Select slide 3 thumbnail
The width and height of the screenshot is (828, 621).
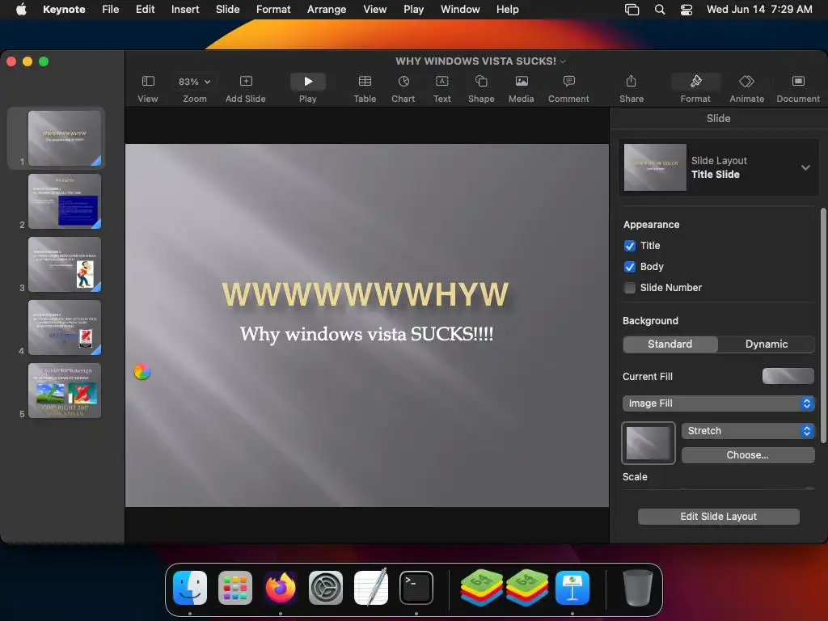click(x=65, y=264)
